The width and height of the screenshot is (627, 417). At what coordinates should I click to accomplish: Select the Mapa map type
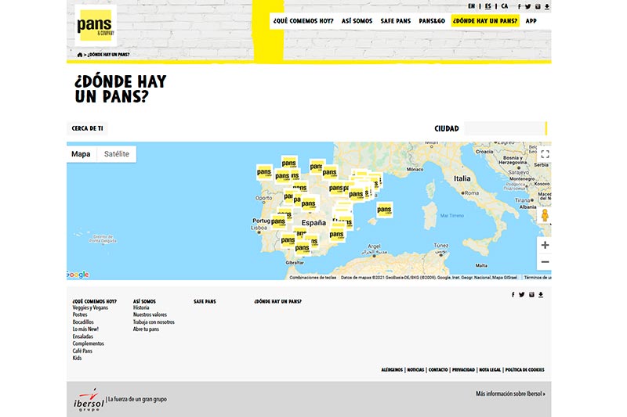(81, 154)
